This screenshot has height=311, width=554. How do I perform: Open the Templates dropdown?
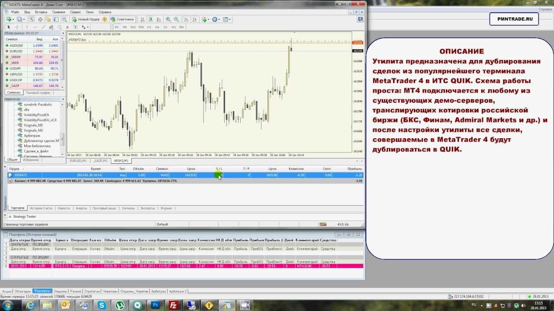pos(227,19)
